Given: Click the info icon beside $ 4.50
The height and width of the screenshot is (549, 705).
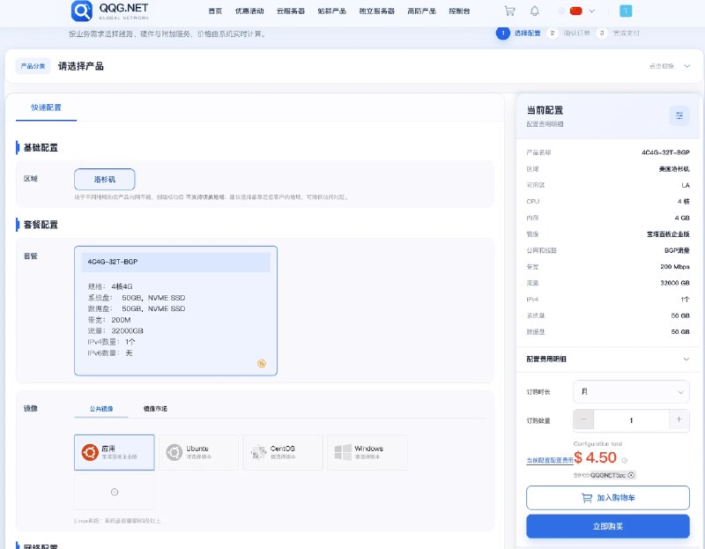Looking at the screenshot, I should coord(625,460).
